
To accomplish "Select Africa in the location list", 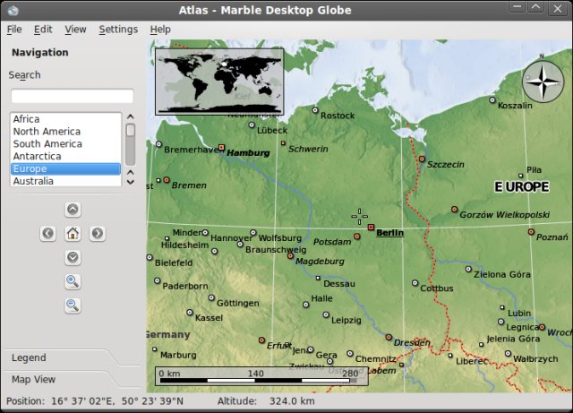I will tap(65, 119).
